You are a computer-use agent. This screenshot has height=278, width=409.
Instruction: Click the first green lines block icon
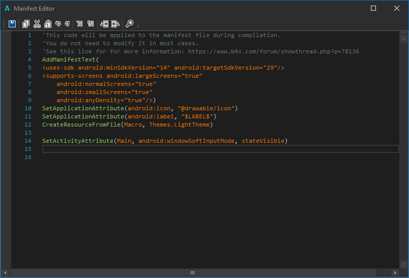click(79, 23)
